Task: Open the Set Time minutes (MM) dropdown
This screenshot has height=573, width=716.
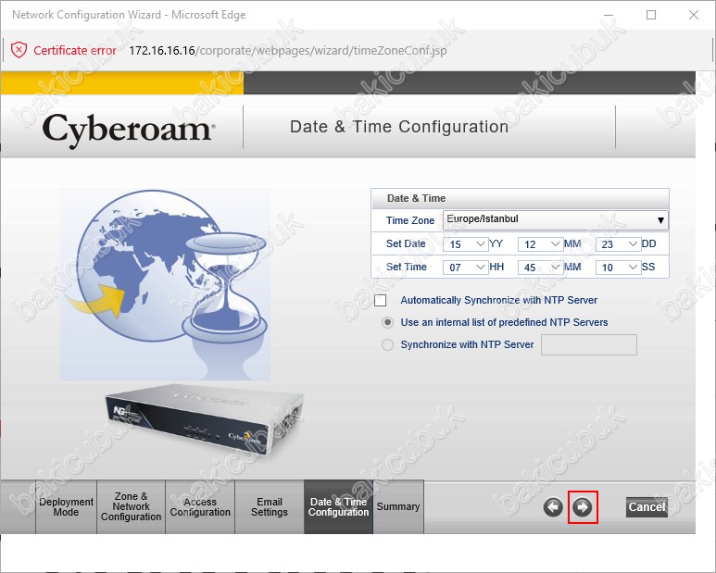Action: (540, 268)
